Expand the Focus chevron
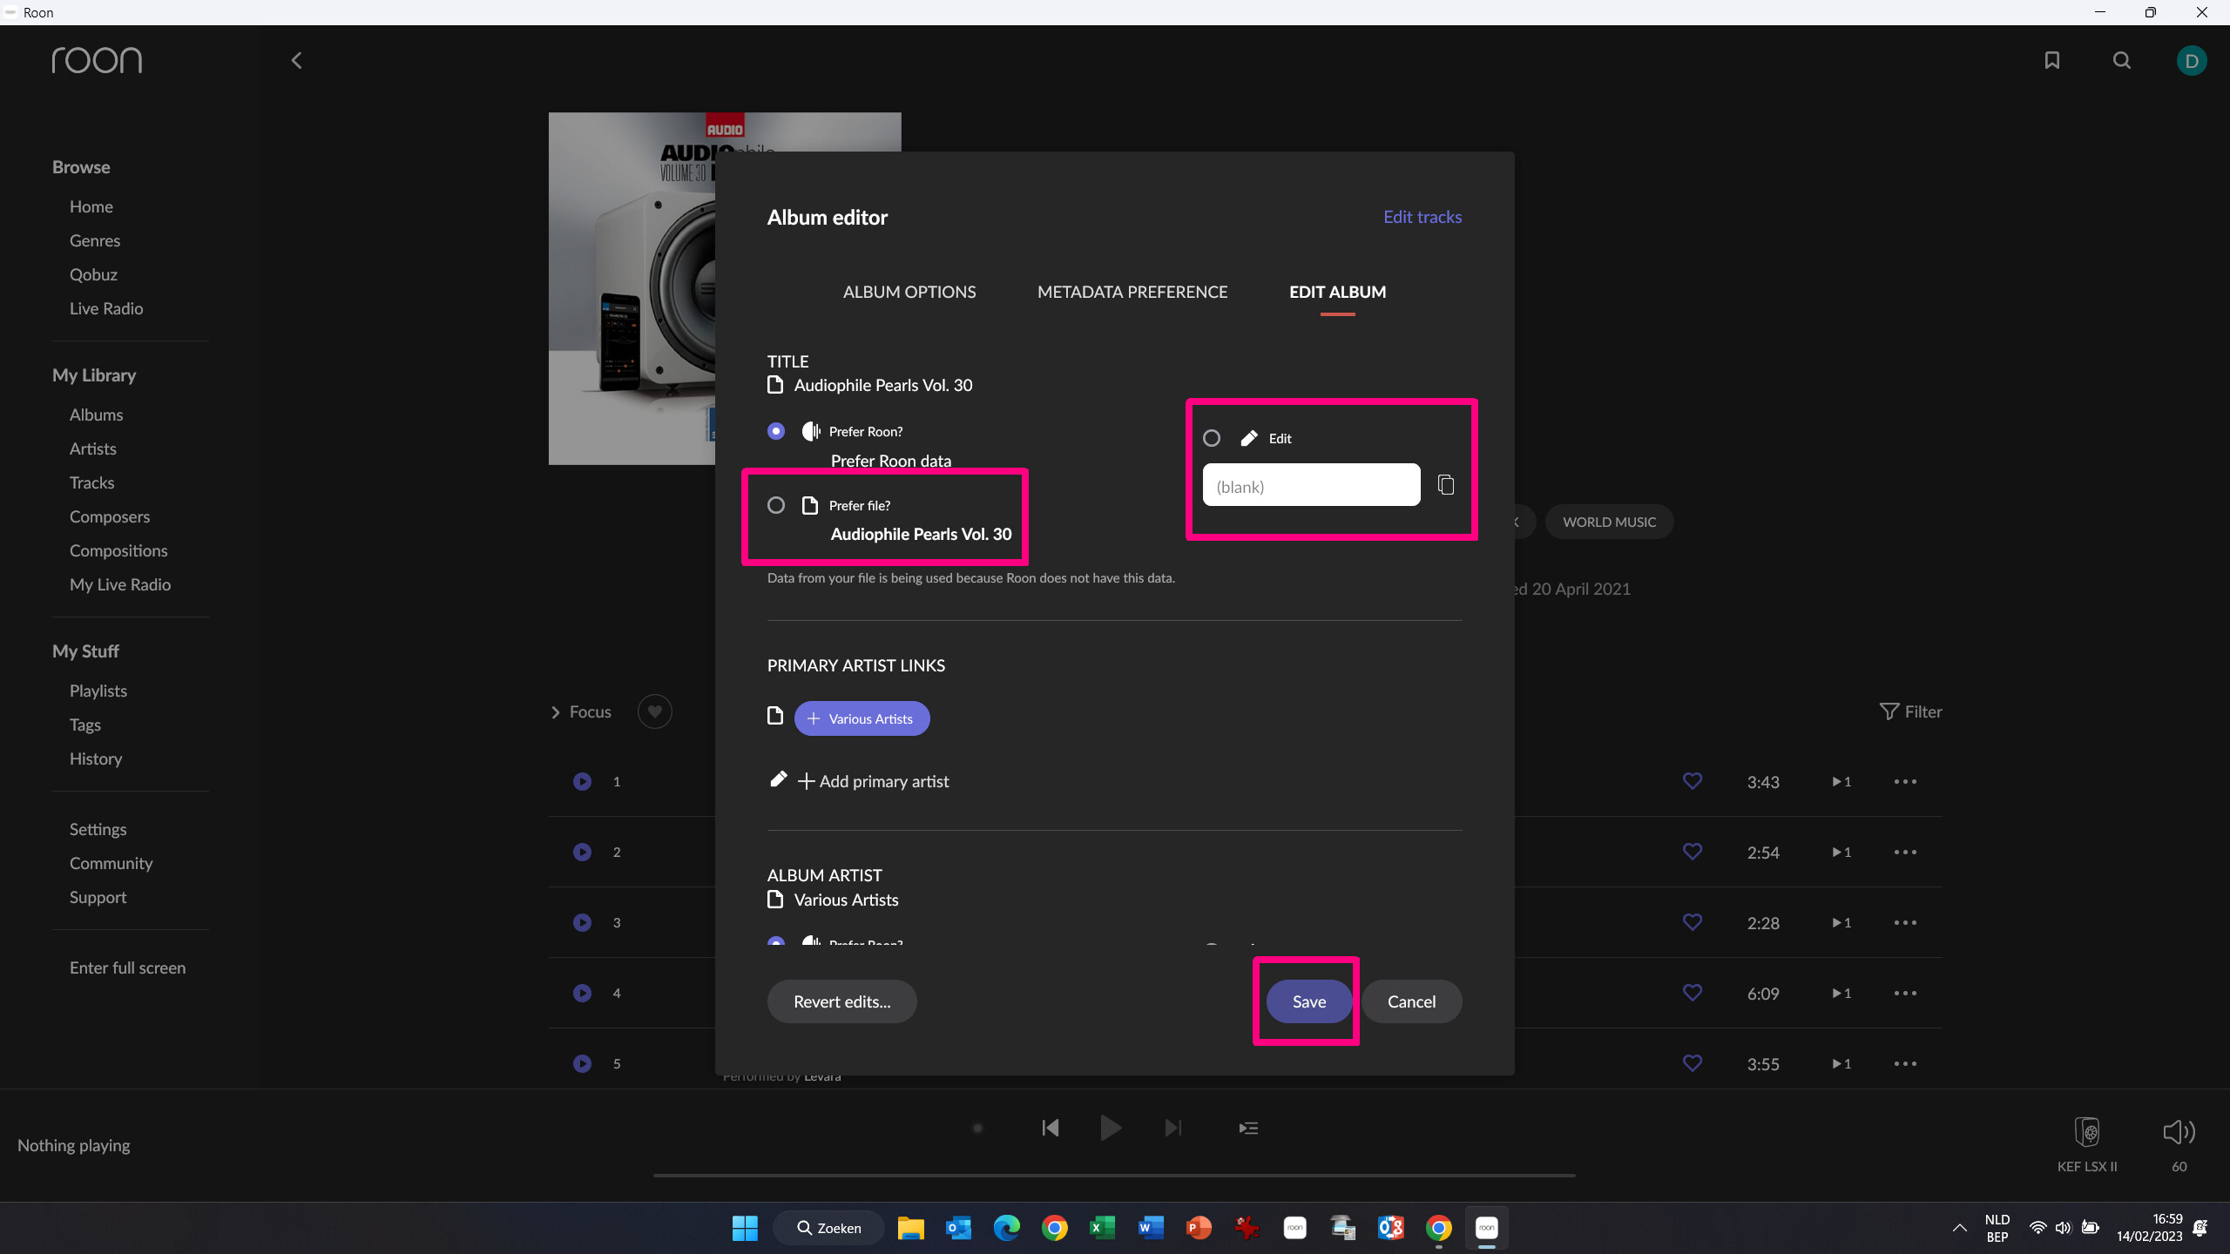2230x1254 pixels. point(556,712)
